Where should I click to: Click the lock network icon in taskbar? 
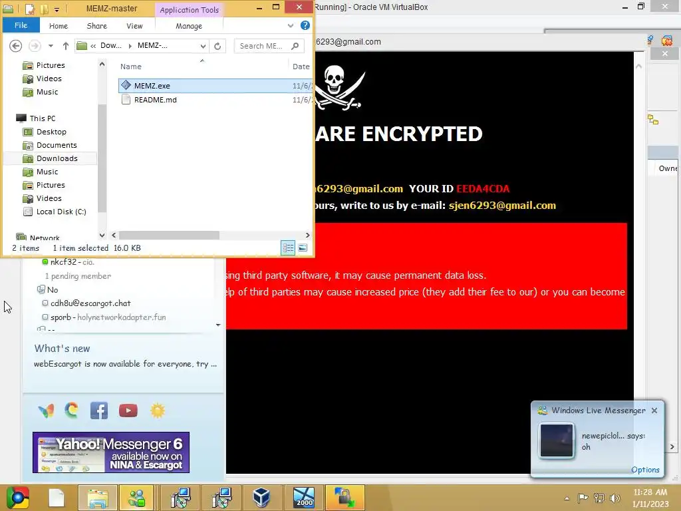point(344,498)
